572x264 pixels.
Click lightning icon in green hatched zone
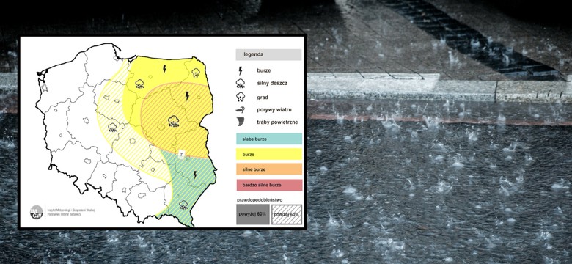click(x=195, y=175)
